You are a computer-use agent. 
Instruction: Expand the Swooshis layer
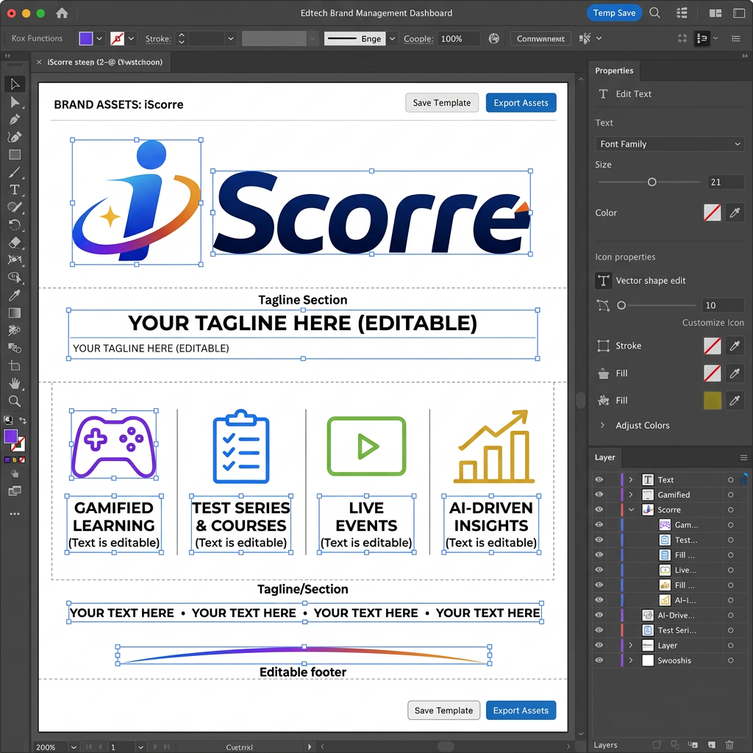click(x=630, y=660)
